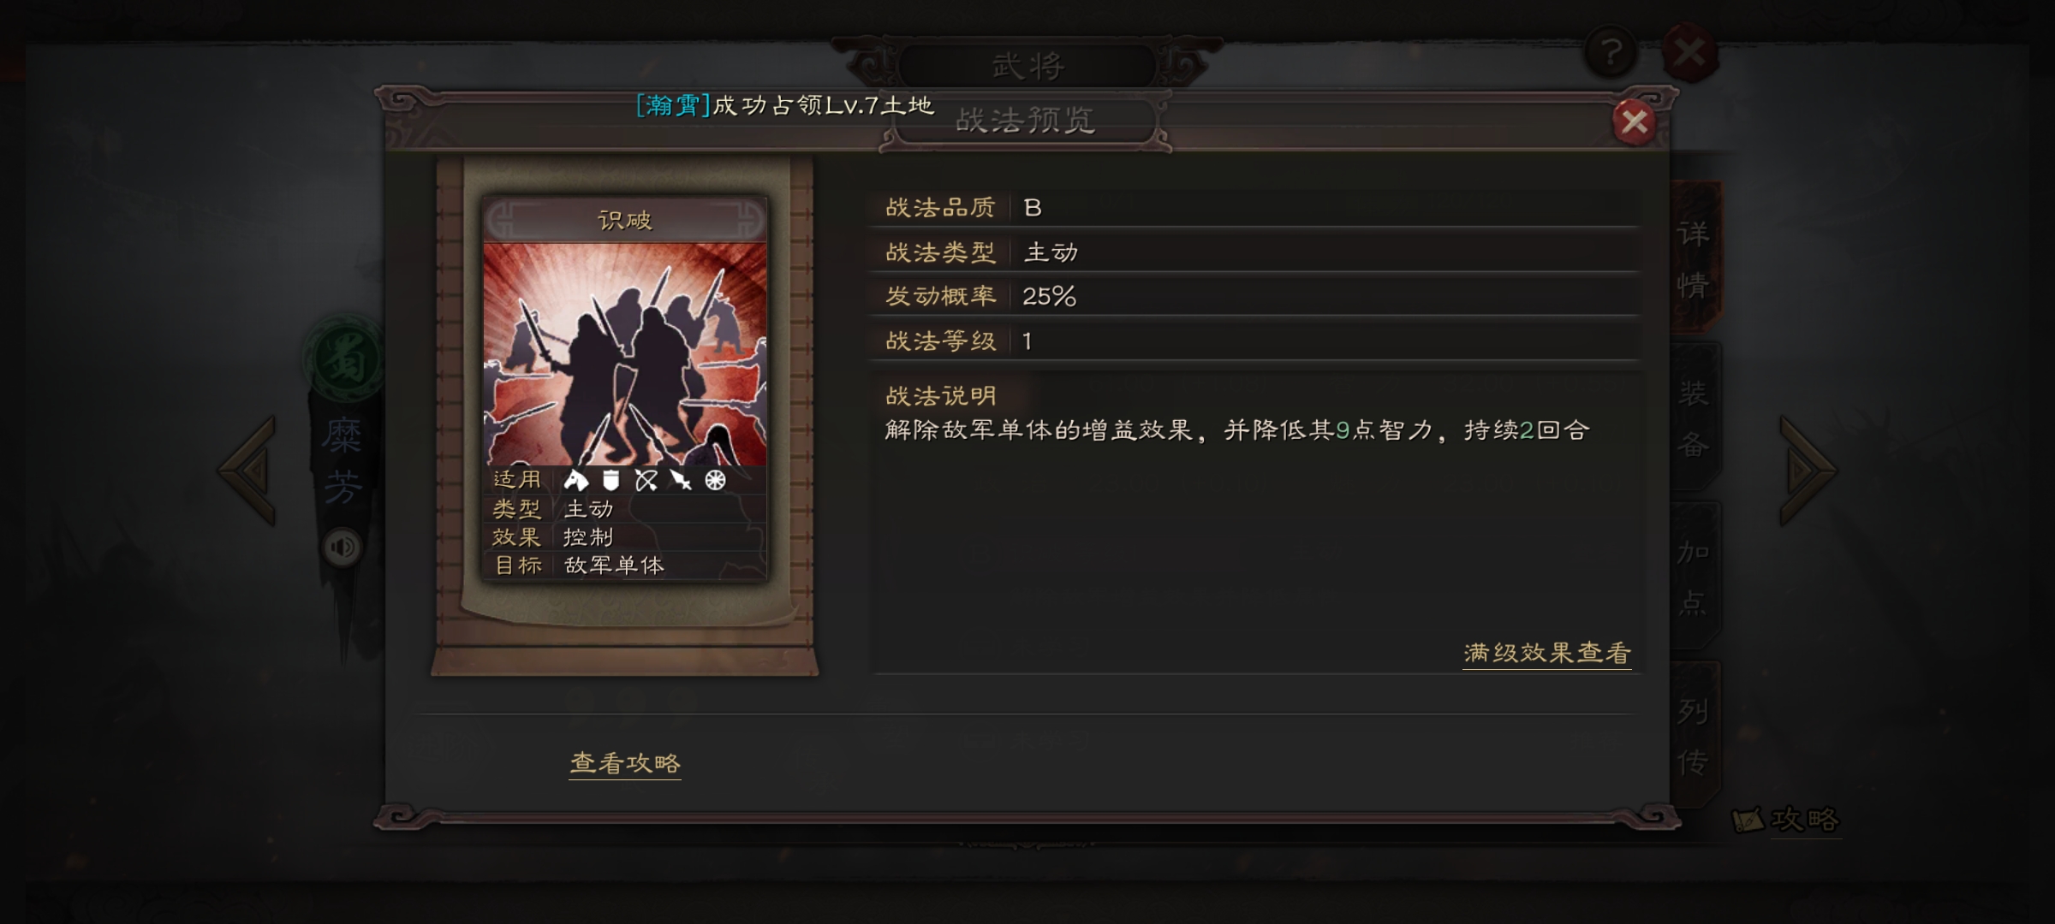
Task: Open the 满级效果查看 max level link
Action: point(1547,653)
